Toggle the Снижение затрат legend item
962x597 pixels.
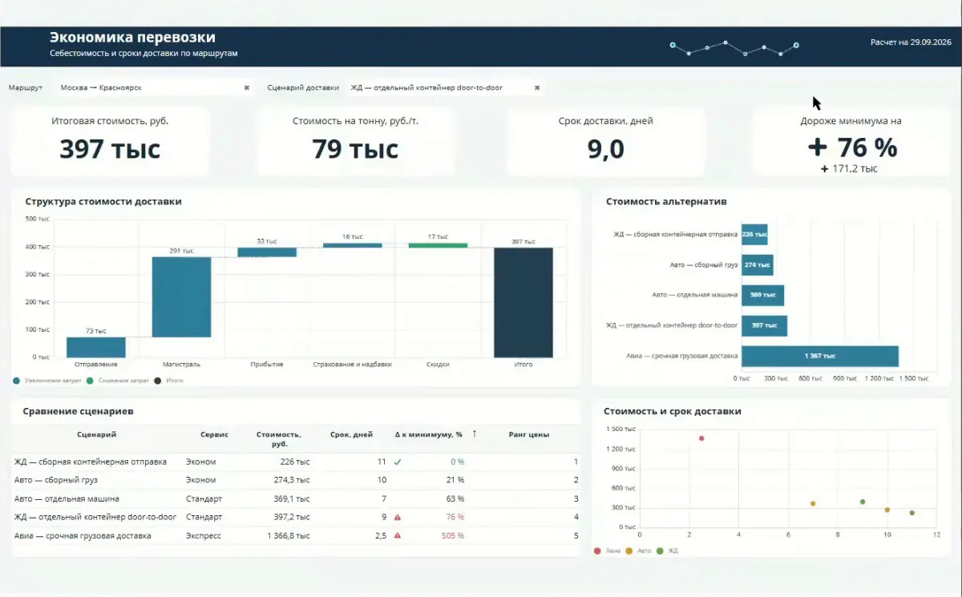(x=119, y=380)
